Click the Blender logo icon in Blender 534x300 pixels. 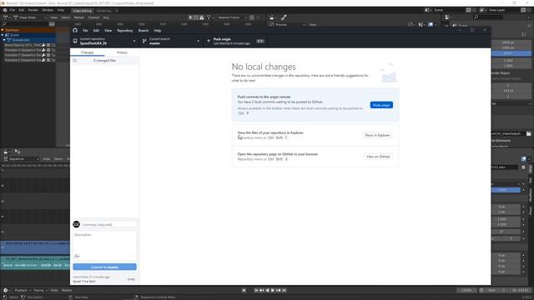(x=5, y=10)
